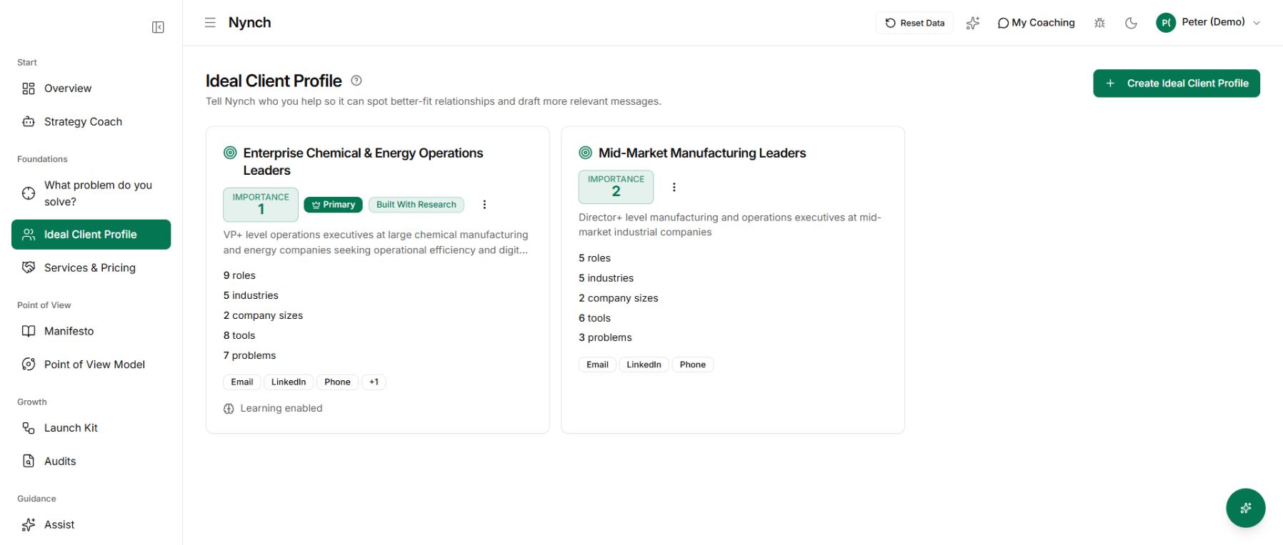Open the hamburger menu beside Nynch

pyautogui.click(x=210, y=23)
